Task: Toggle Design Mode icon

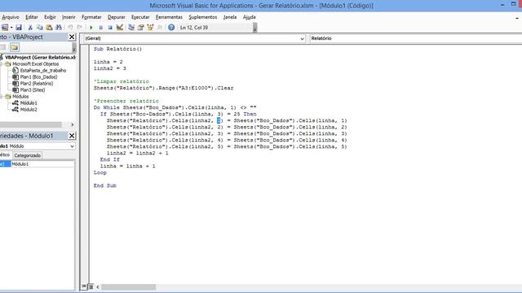Action: pyautogui.click(x=120, y=28)
